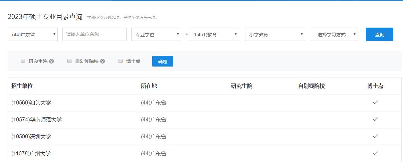Image resolution: width=403 pixels, height=165 pixels.
Task: Focus the 请输入单位名称 input field
Action: [x=94, y=34]
